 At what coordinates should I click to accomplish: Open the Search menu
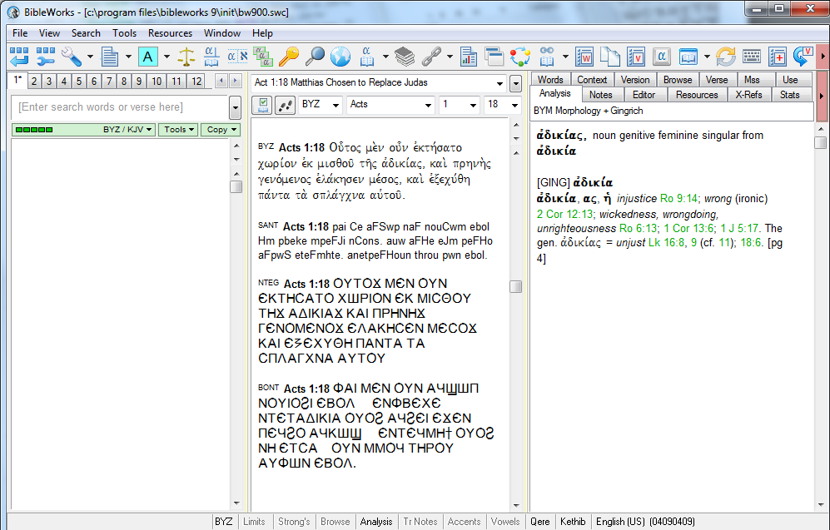coord(86,32)
